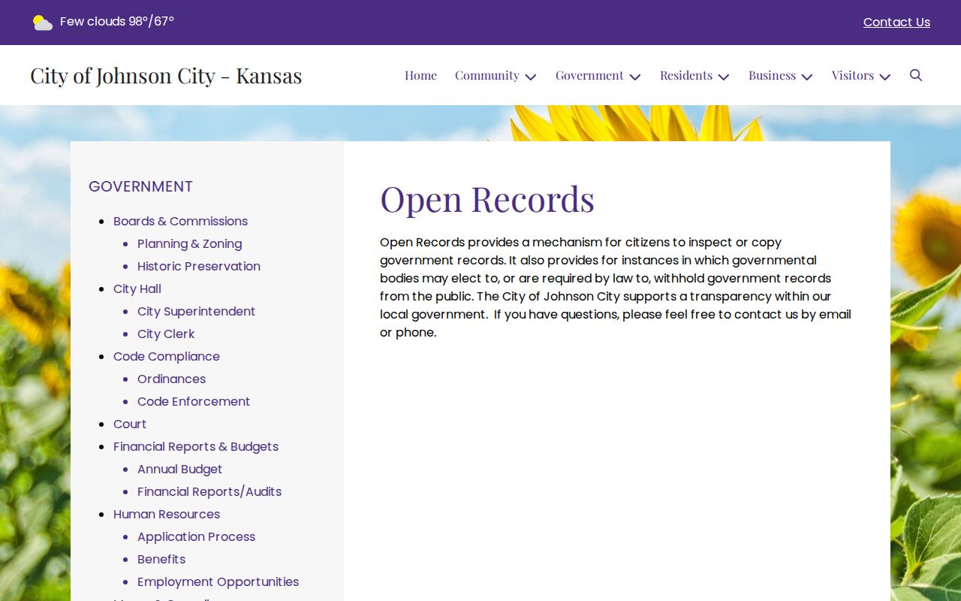
Task: Open the Residents menu label
Action: point(686,75)
